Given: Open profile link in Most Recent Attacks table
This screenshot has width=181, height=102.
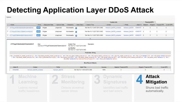Looking at the screenshot, I should tap(58, 70).
